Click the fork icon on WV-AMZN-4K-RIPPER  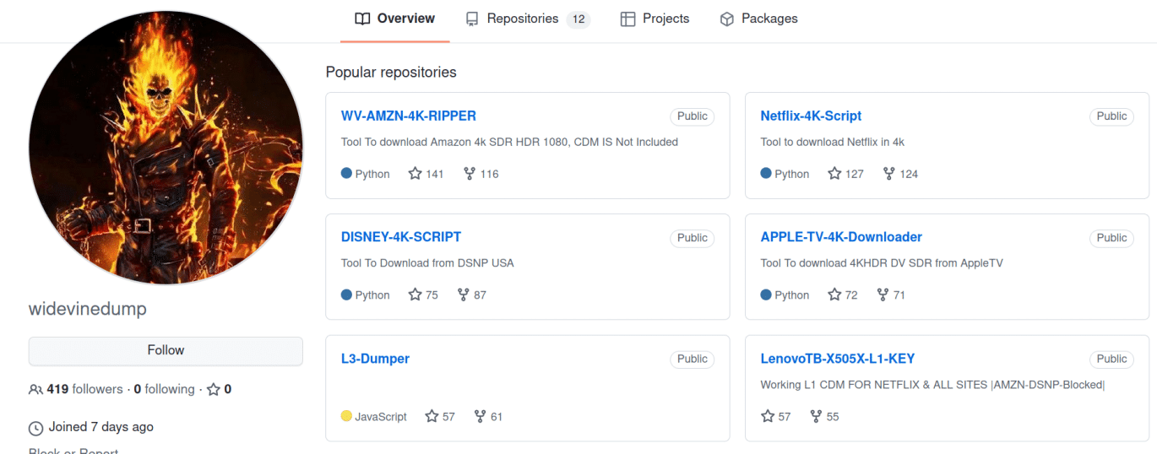click(x=470, y=174)
